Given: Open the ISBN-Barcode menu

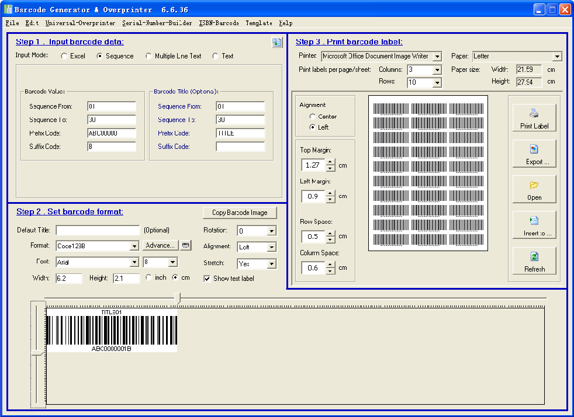Looking at the screenshot, I should (x=217, y=23).
